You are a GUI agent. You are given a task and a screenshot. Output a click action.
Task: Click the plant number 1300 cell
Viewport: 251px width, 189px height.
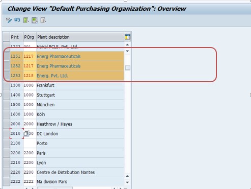tap(16, 85)
